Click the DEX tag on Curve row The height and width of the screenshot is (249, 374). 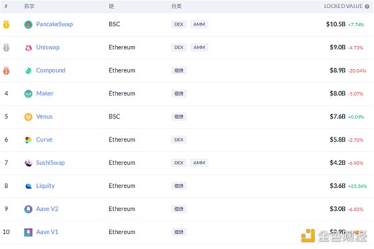[x=179, y=140]
